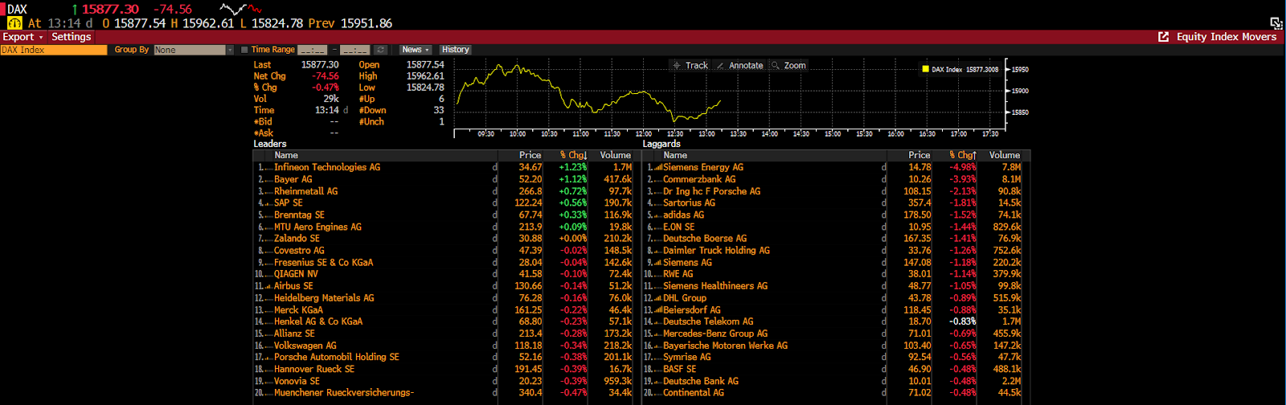Image resolution: width=1286 pixels, height=405 pixels.
Task: Click the red square marker beside DAX ticker
Action: (3, 10)
